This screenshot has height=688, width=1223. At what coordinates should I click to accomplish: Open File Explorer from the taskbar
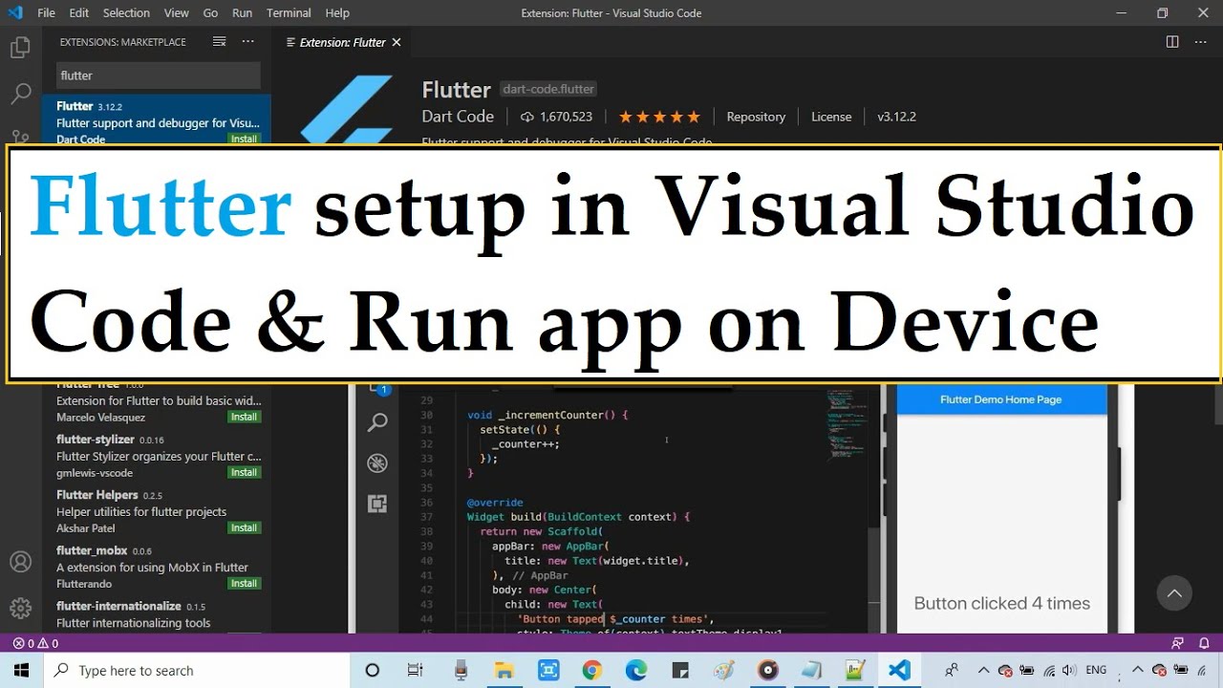tap(504, 670)
